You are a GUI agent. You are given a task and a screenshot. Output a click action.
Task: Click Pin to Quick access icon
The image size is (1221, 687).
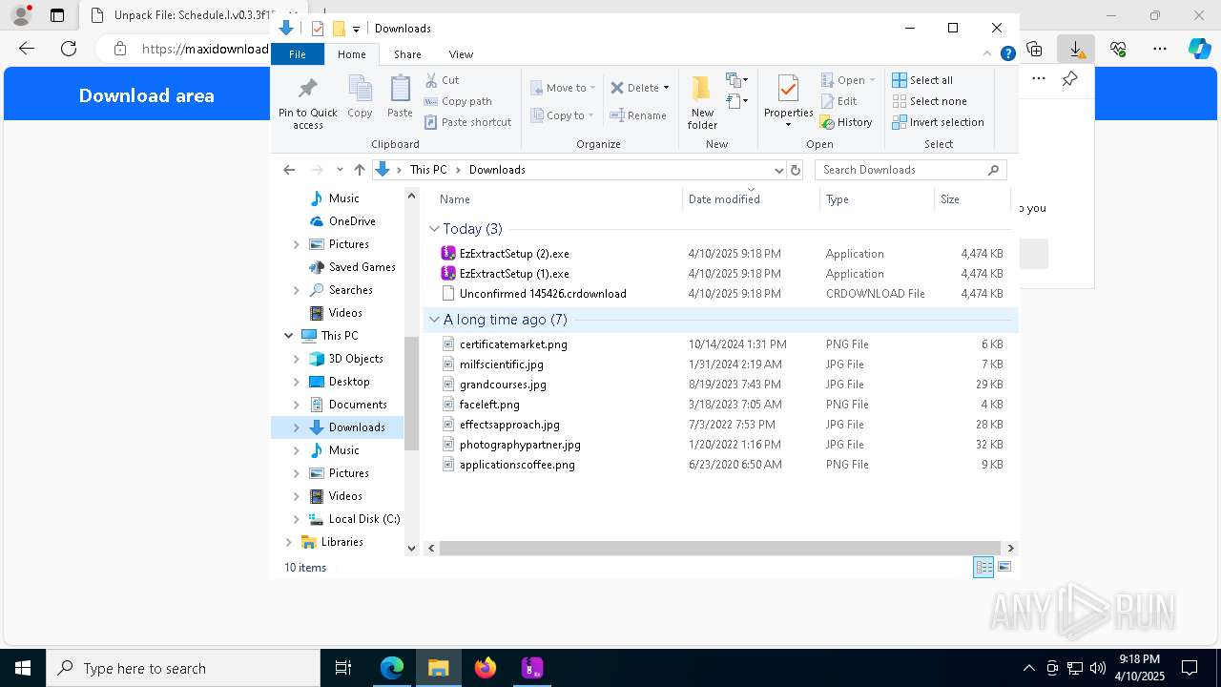(307, 102)
